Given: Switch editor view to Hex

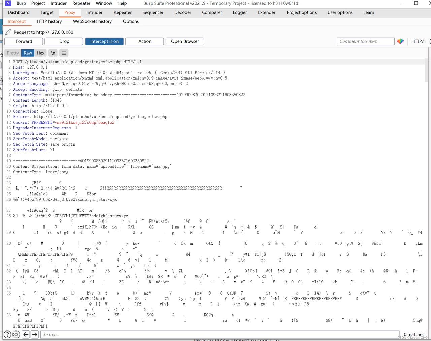Looking at the screenshot, I should [40, 53].
